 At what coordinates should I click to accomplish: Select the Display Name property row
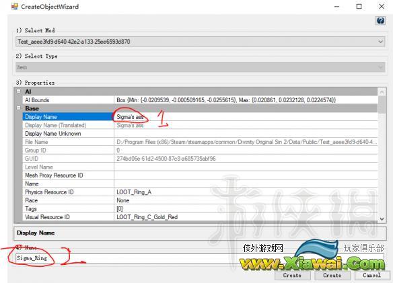201,117
